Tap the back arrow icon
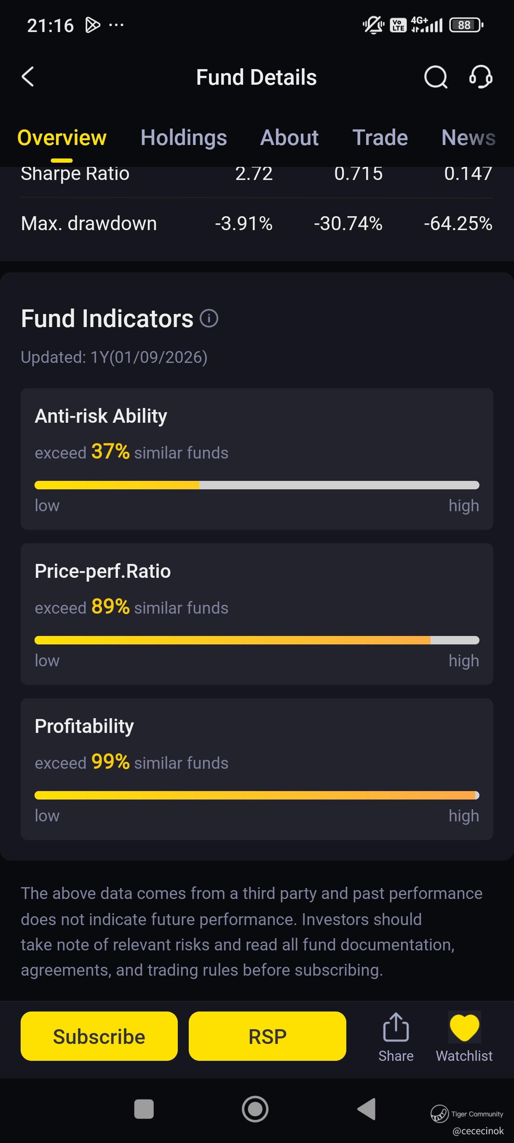This screenshot has height=1143, width=514. (x=28, y=77)
